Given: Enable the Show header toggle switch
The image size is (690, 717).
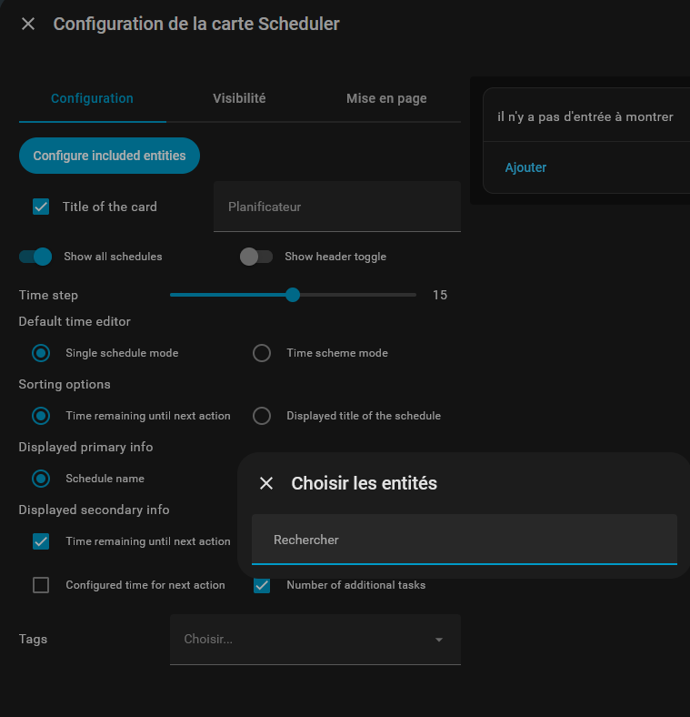Looking at the screenshot, I should [x=255, y=257].
